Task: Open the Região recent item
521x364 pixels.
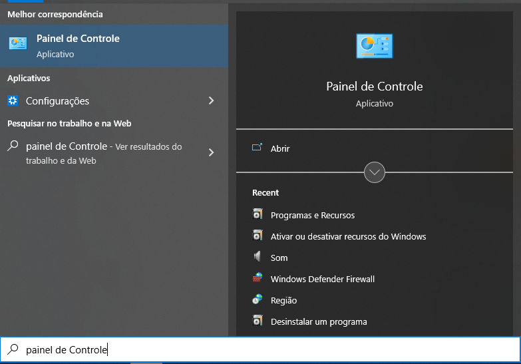Action: click(x=283, y=301)
